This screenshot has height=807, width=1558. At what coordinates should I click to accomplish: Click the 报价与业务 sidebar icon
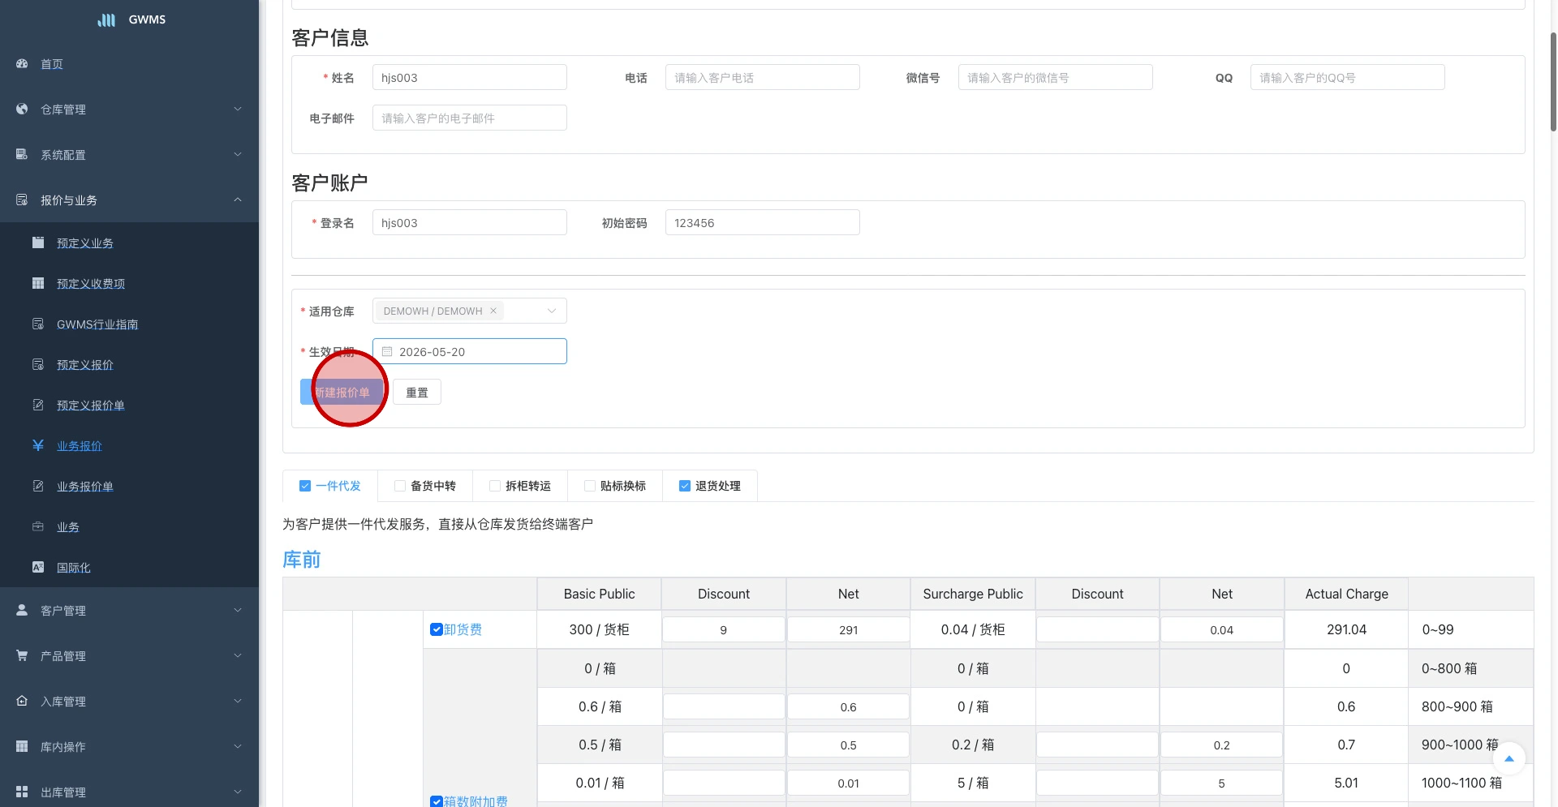click(x=22, y=200)
